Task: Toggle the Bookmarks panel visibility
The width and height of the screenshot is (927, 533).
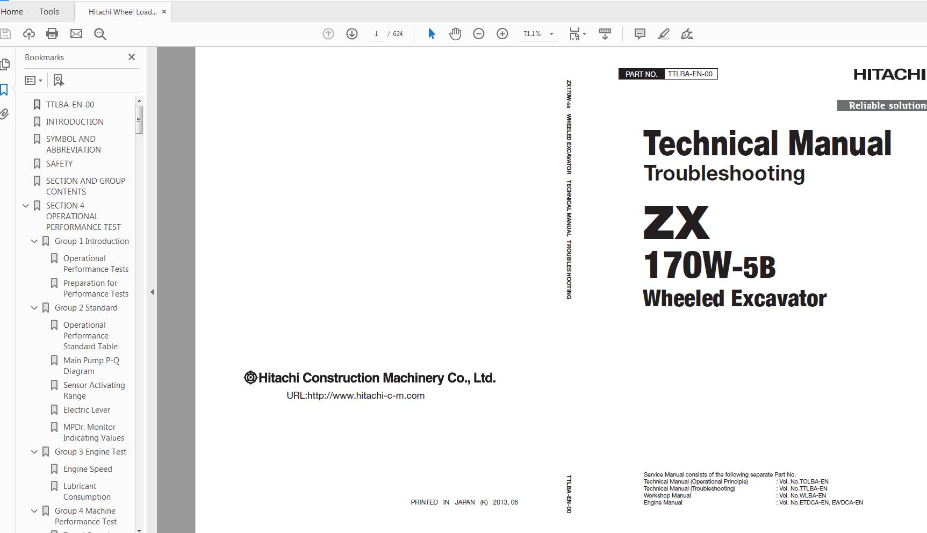Action: click(4, 89)
